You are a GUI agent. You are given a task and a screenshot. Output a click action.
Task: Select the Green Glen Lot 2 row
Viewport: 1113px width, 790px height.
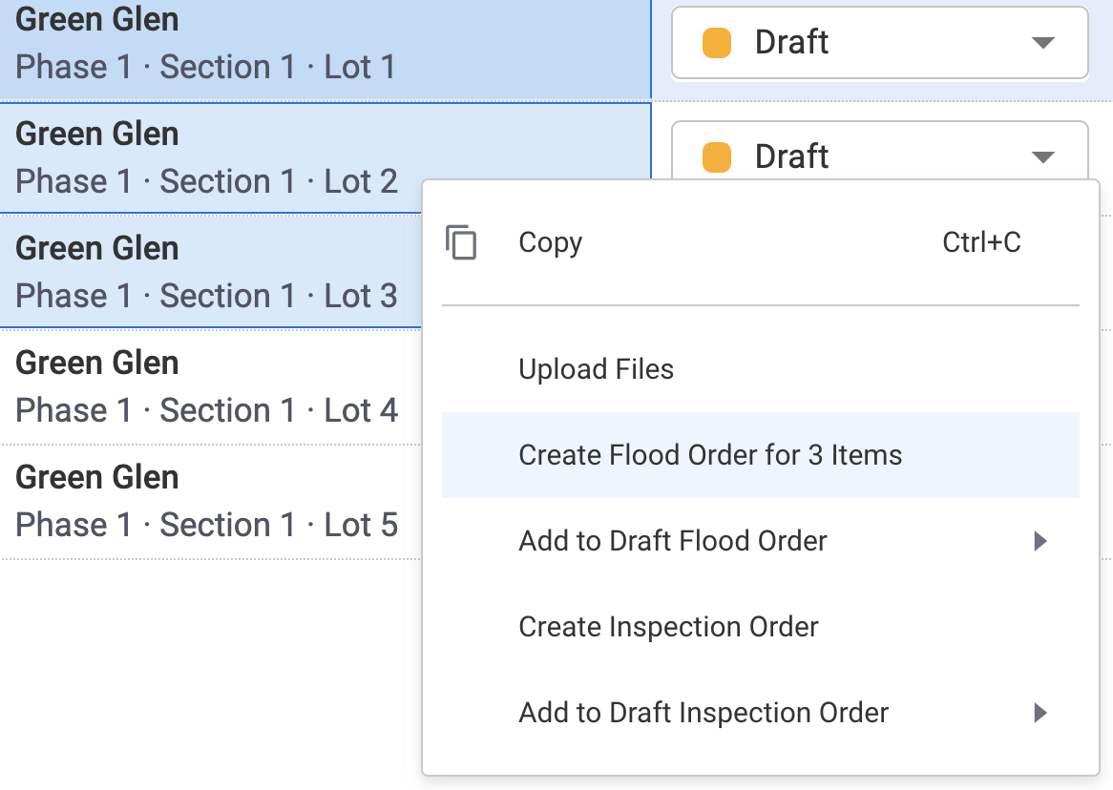[x=210, y=157]
